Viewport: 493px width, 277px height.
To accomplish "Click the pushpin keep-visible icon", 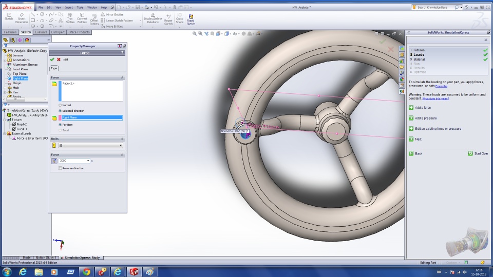I will [66, 60].
